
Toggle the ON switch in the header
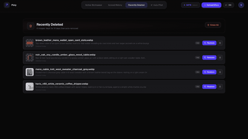(229, 5)
